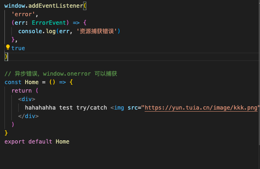Click the return keyword
This screenshot has width=260, height=169.
coord(21,91)
